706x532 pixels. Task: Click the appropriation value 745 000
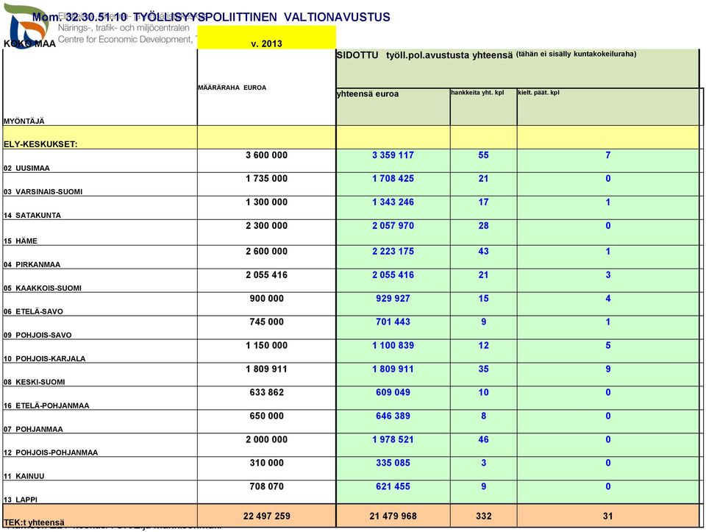coord(266,322)
